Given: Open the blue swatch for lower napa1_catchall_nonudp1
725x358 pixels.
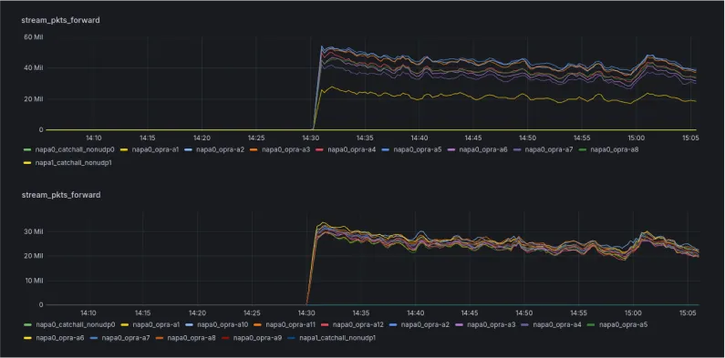Looking at the screenshot, I should (x=292, y=339).
